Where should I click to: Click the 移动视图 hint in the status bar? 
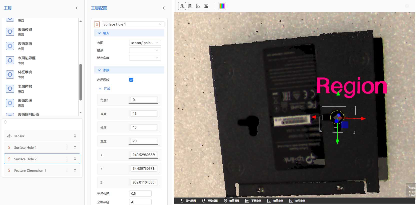pos(210,201)
